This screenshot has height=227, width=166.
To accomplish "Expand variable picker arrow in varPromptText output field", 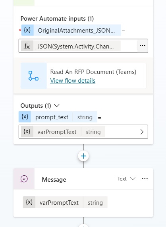I will (142, 132).
